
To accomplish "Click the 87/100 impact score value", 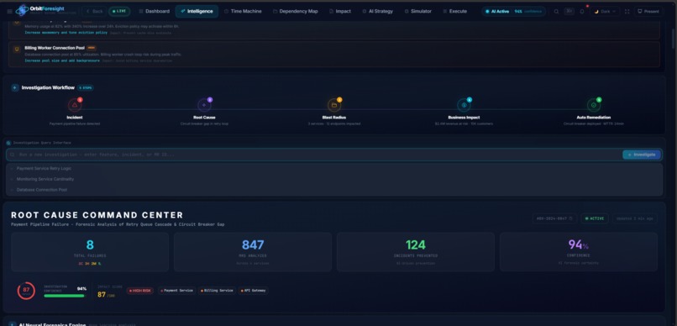I will tap(106, 295).
